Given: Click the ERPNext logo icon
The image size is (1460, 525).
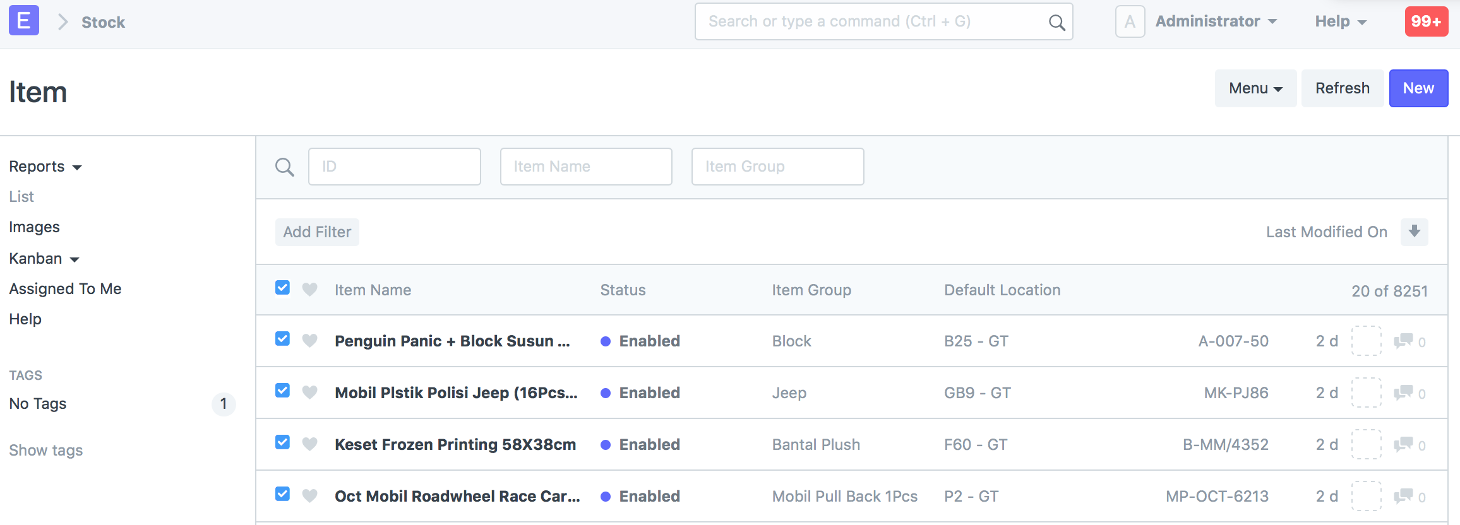Looking at the screenshot, I should (x=23, y=20).
